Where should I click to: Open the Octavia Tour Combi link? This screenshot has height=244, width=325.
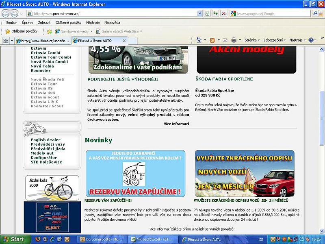[x=51, y=57]
